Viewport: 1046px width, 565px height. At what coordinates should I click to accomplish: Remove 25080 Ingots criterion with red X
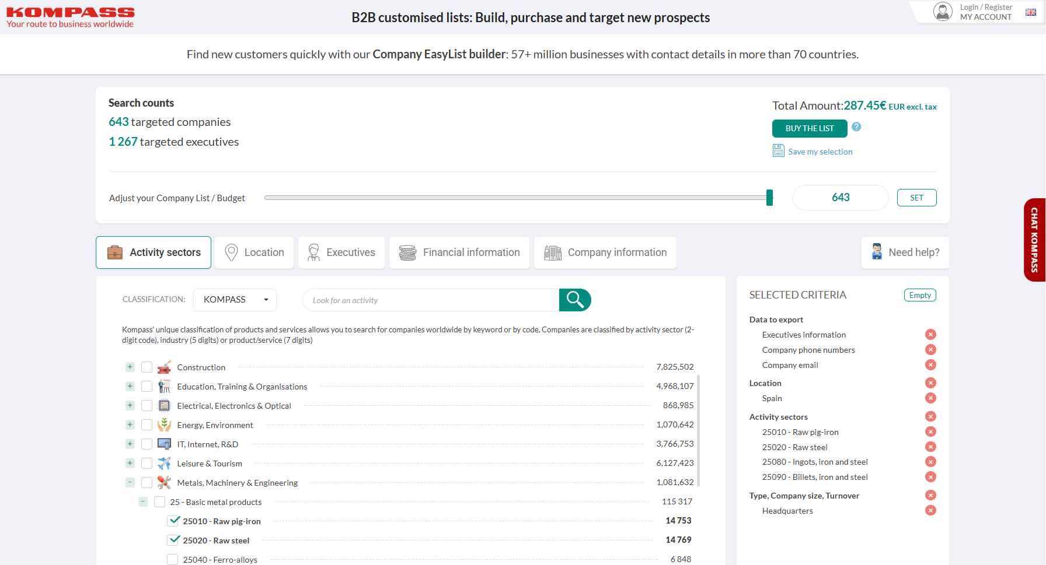(x=930, y=462)
